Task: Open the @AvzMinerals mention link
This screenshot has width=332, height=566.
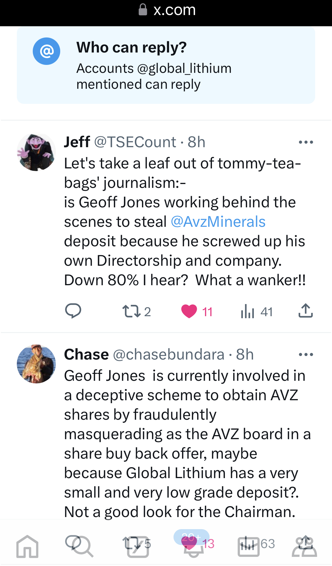Action: click(x=218, y=222)
